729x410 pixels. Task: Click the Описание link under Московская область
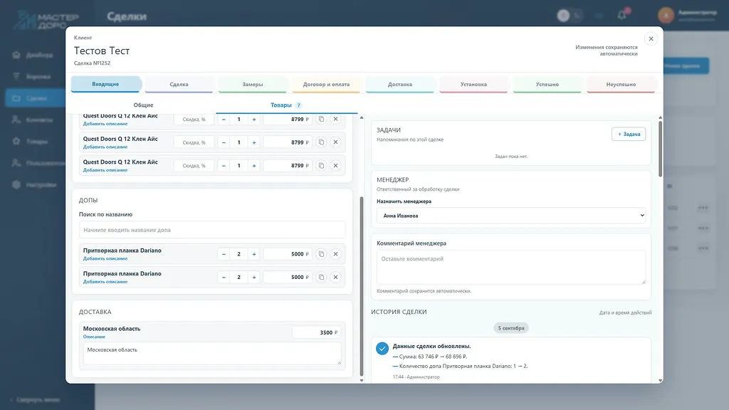pyautogui.click(x=94, y=337)
